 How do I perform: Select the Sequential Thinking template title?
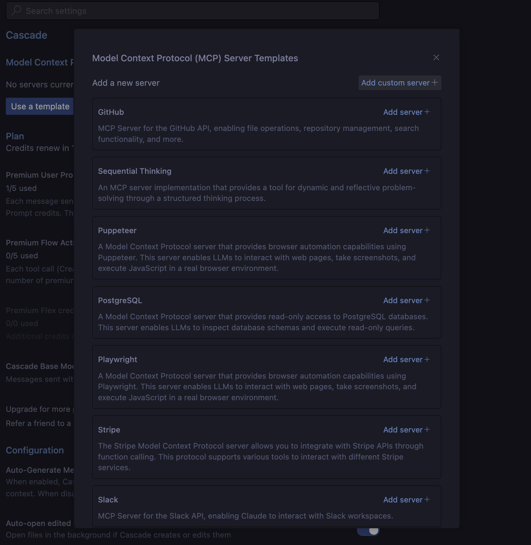click(135, 171)
